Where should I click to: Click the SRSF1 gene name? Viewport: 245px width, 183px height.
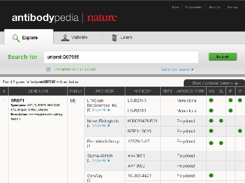pyautogui.click(x=17, y=101)
